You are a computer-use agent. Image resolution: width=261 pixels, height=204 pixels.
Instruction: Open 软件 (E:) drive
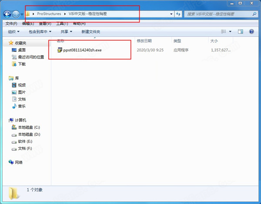pyautogui.click(x=25, y=141)
